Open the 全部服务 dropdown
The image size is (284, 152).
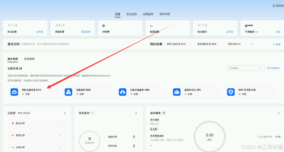[x=246, y=68]
